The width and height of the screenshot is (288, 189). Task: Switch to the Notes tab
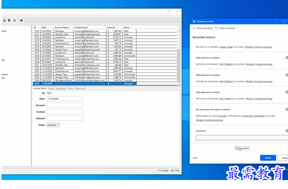tap(51, 88)
